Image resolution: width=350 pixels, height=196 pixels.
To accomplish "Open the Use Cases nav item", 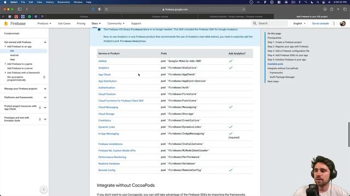I will click(64, 23).
